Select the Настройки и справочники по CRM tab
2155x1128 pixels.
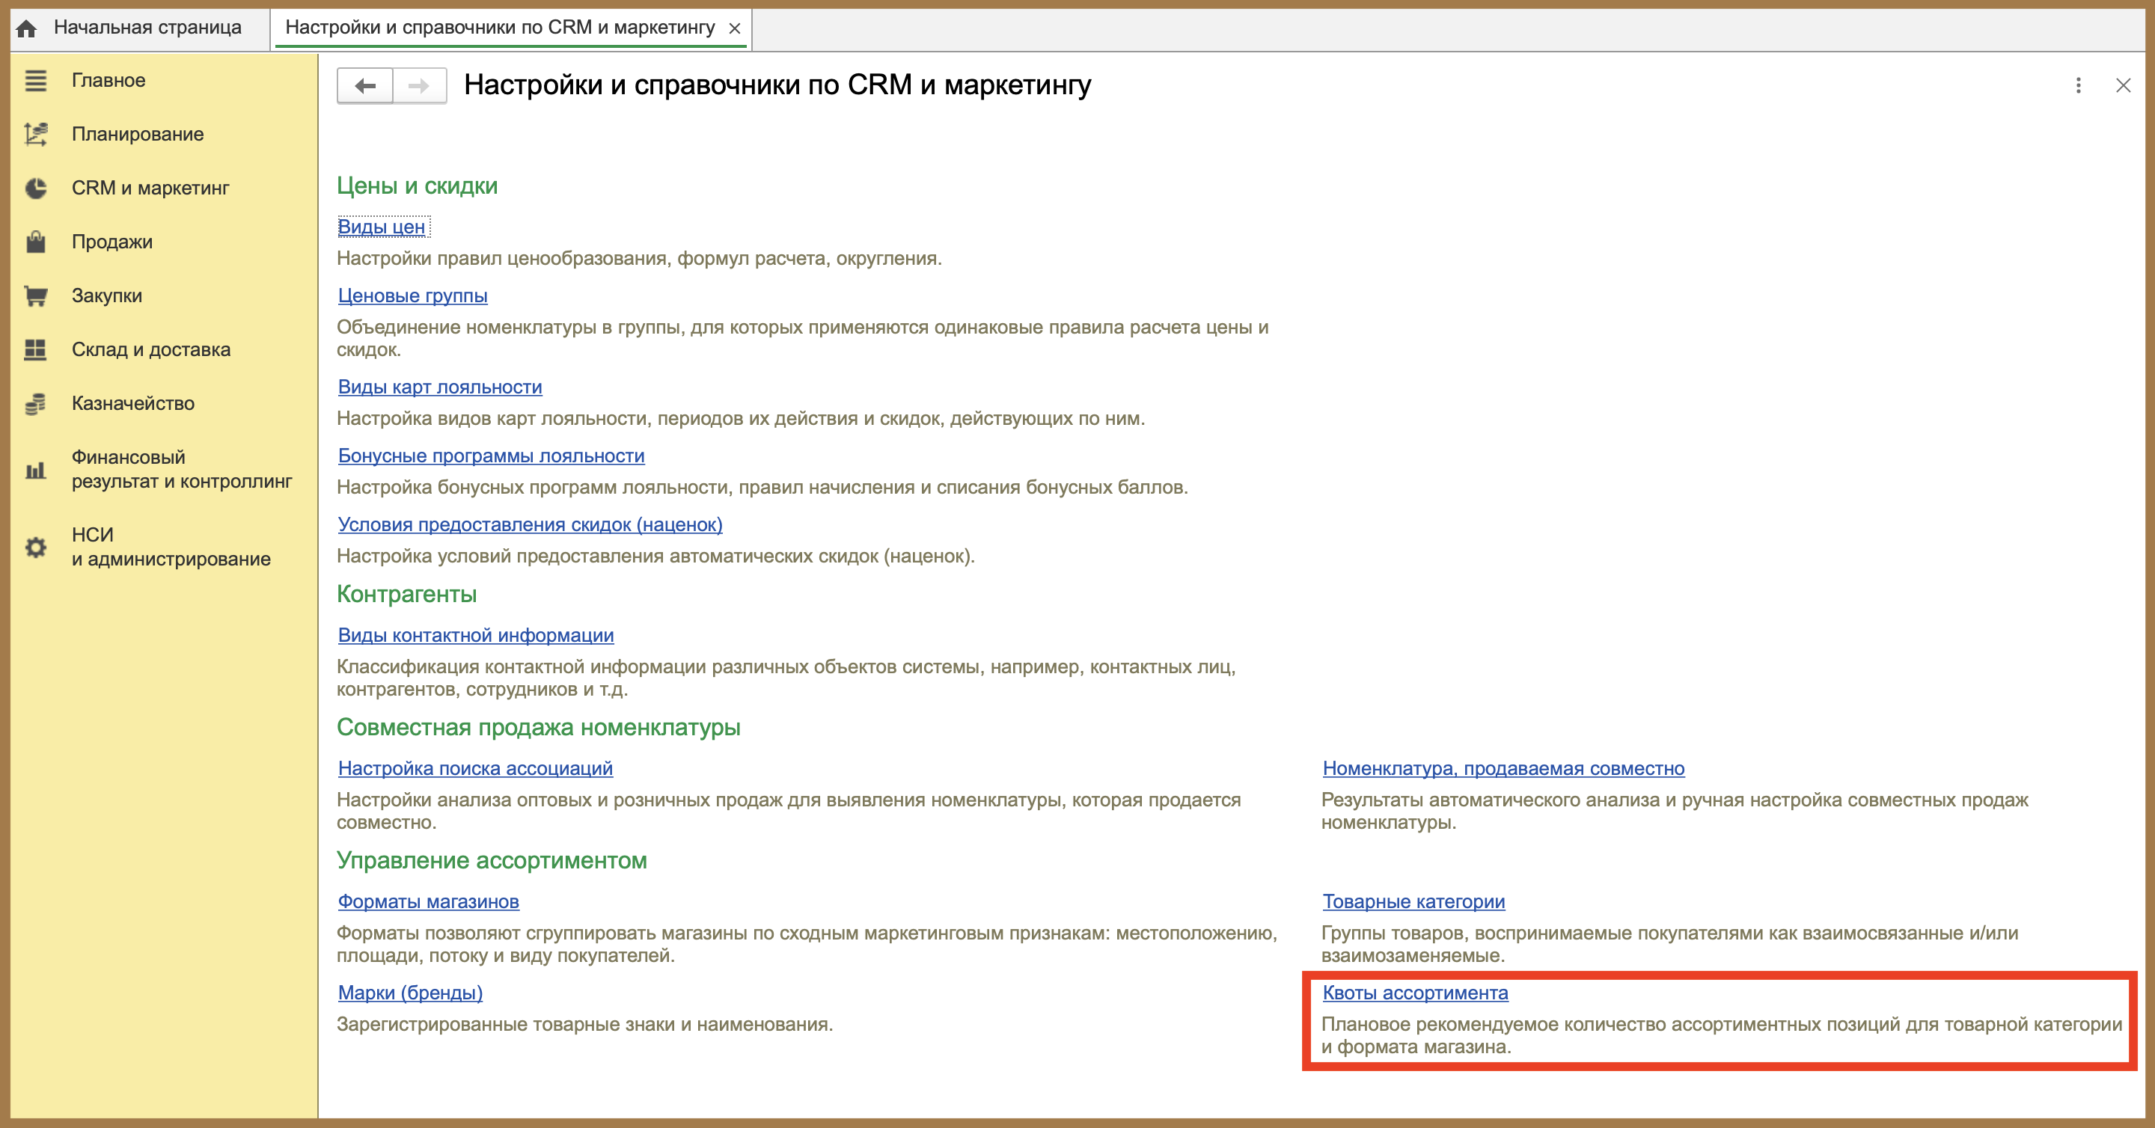499,28
